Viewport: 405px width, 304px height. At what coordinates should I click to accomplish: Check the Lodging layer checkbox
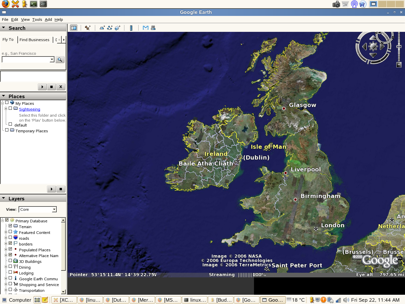10,272
